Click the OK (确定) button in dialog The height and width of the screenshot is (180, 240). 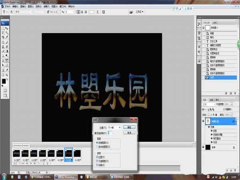[129, 126]
